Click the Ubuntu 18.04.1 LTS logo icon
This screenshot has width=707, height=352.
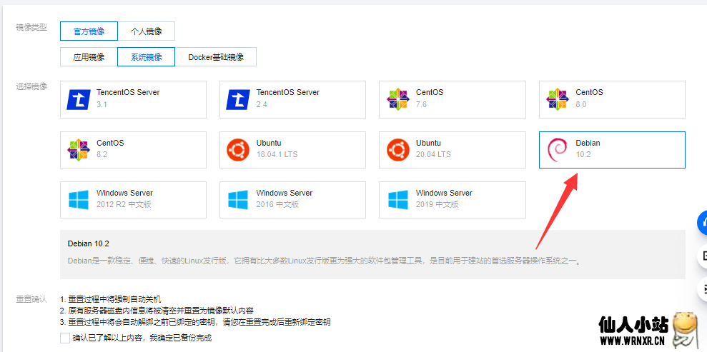pos(237,150)
